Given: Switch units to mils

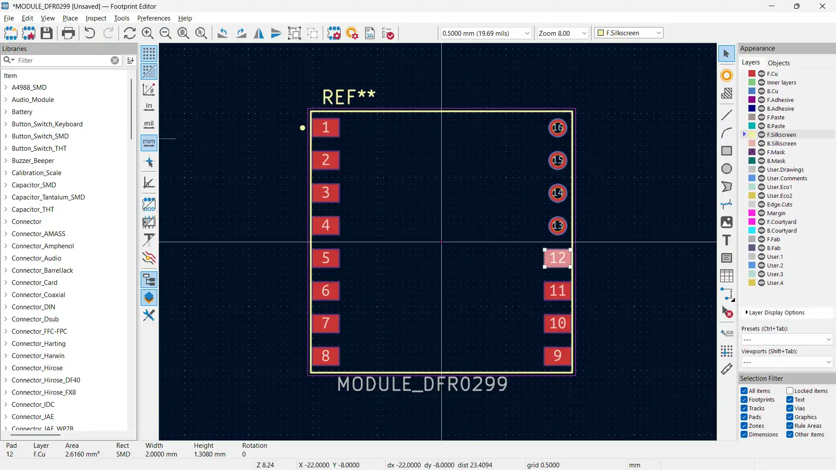Looking at the screenshot, I should (149, 125).
